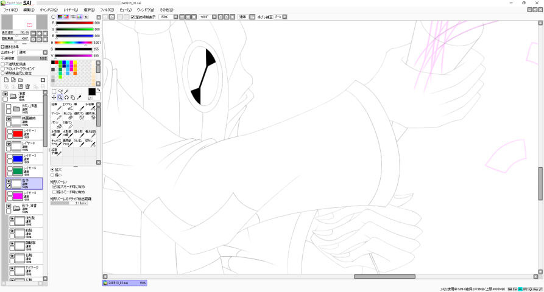The width and height of the screenshot is (544, 292).
Task: Select the rectangular selection tool
Action: [54, 91]
